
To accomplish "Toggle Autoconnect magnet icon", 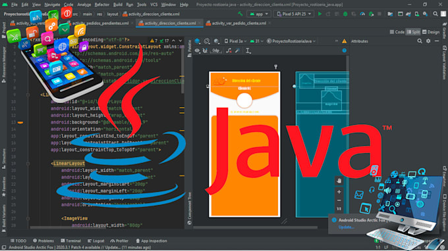I will tap(205, 51).
